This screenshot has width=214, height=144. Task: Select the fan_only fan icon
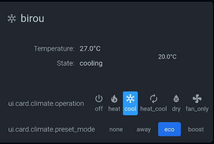[197, 98]
